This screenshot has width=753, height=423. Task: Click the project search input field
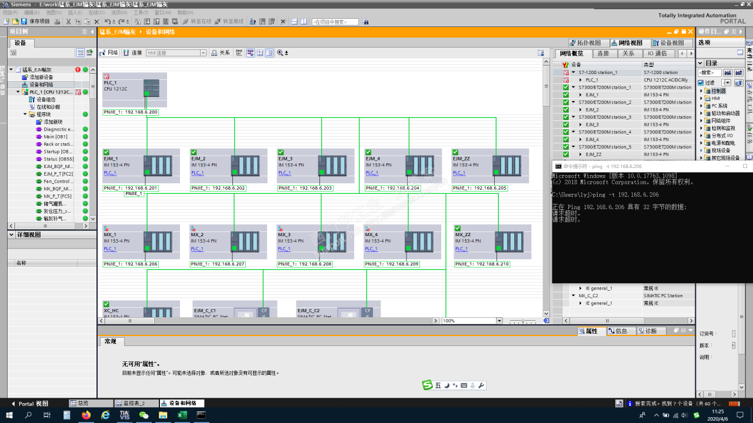[335, 22]
